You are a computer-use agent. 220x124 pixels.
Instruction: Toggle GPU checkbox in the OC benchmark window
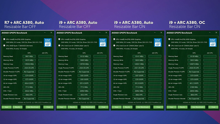[169, 39]
